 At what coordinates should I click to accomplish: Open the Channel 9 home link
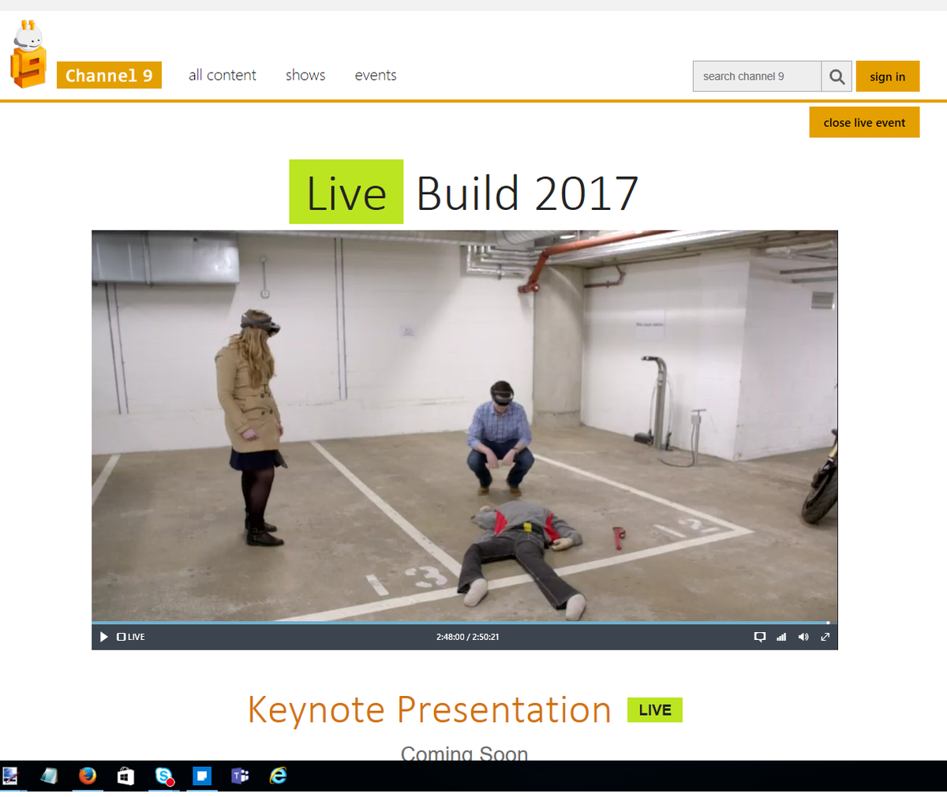coord(109,75)
